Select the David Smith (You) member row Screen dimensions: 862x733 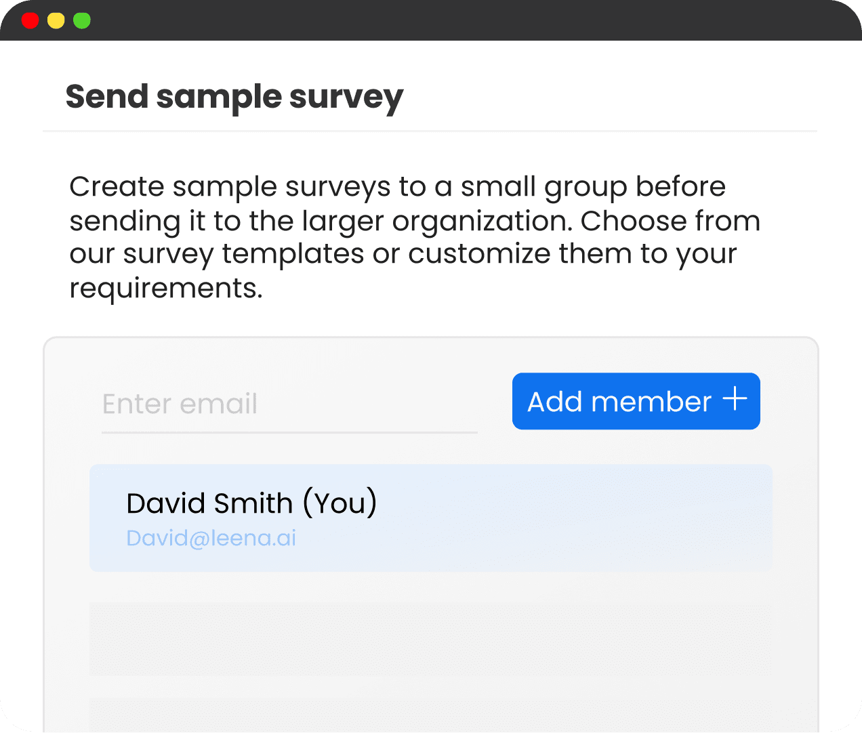point(431,518)
